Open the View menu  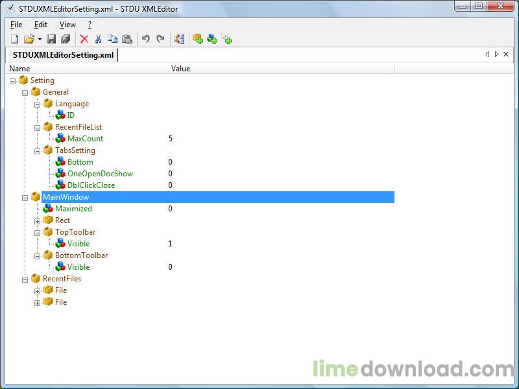click(x=67, y=24)
